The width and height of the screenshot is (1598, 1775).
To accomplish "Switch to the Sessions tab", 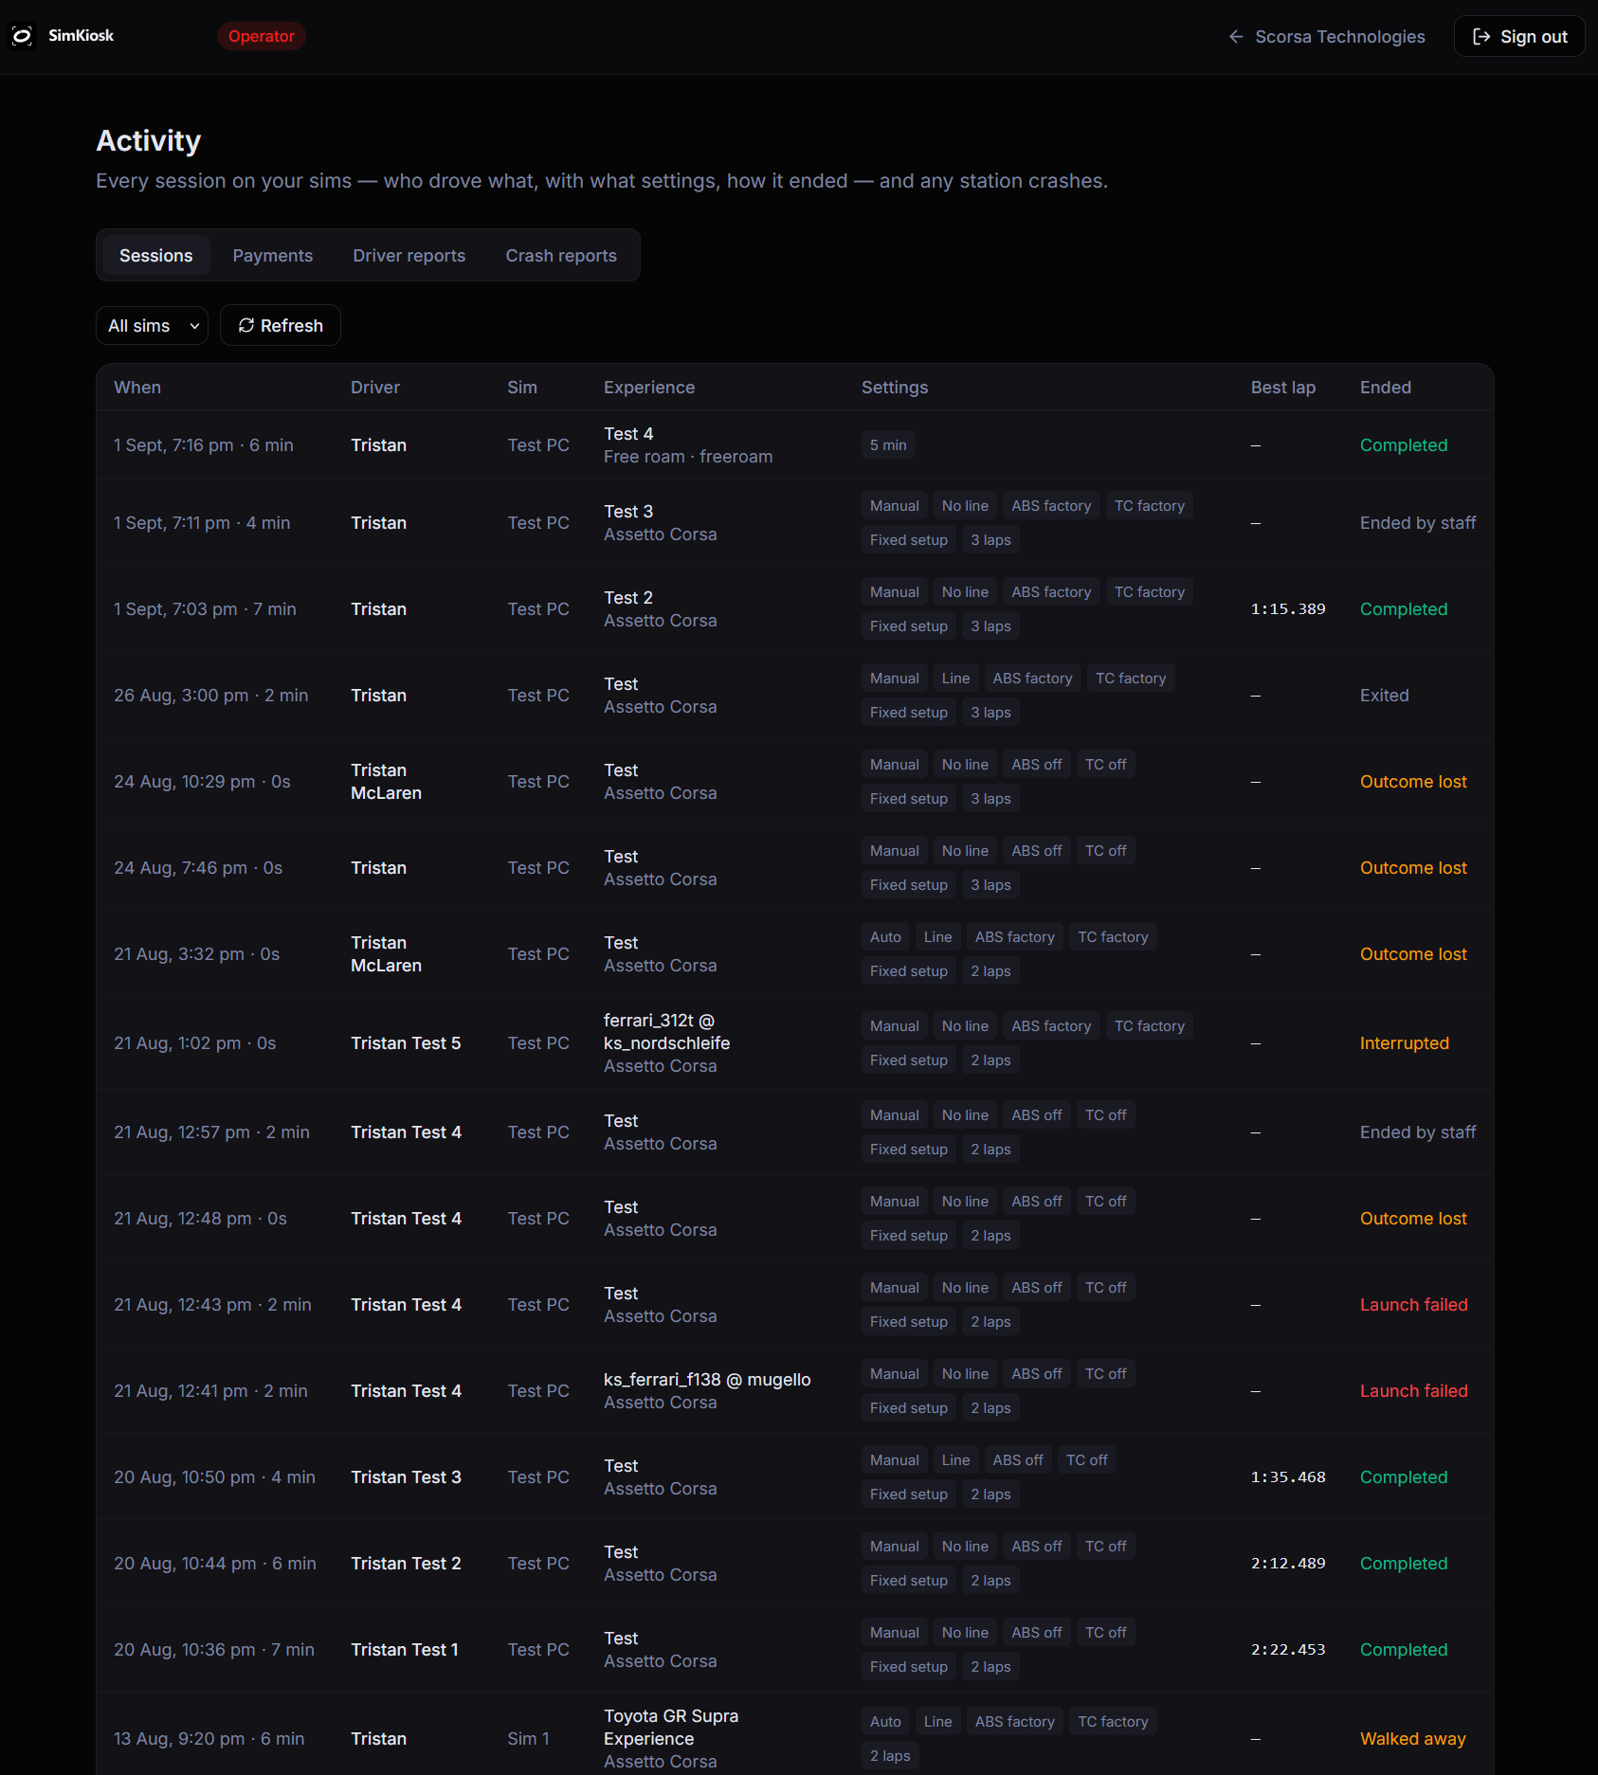I will tap(156, 256).
